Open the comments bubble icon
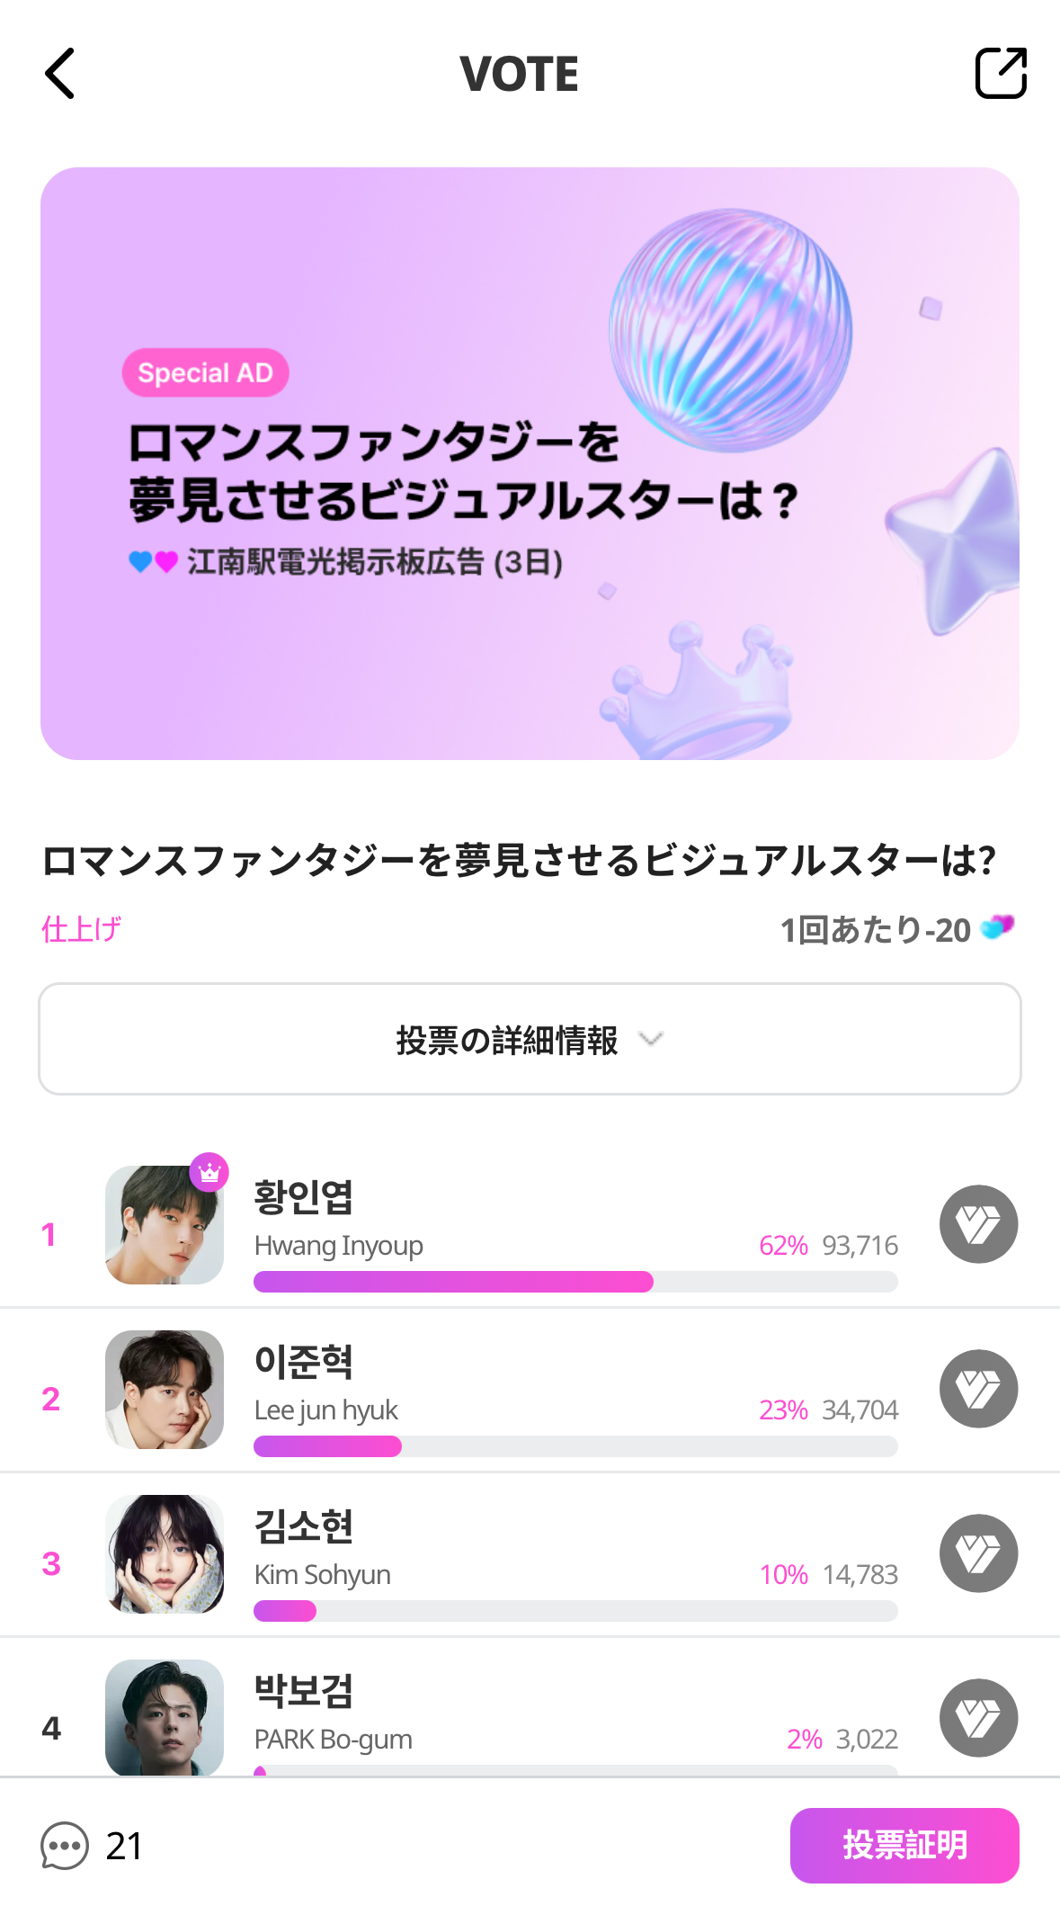This screenshot has width=1060, height=1906. pyautogui.click(x=65, y=1846)
